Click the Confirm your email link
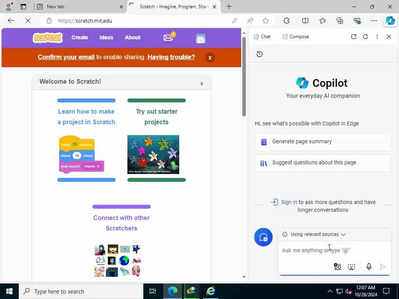 coord(66,57)
